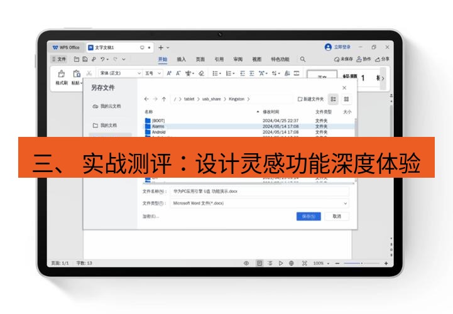
Task: Open the 特色功能 ribbon tab
Action: pyautogui.click(x=280, y=59)
